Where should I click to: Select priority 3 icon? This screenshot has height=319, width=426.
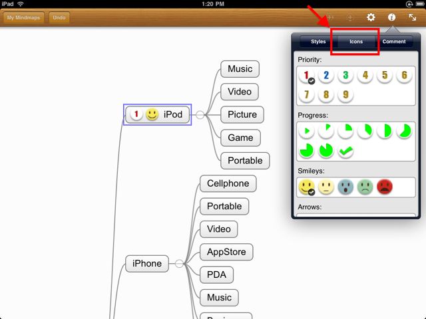coord(345,75)
